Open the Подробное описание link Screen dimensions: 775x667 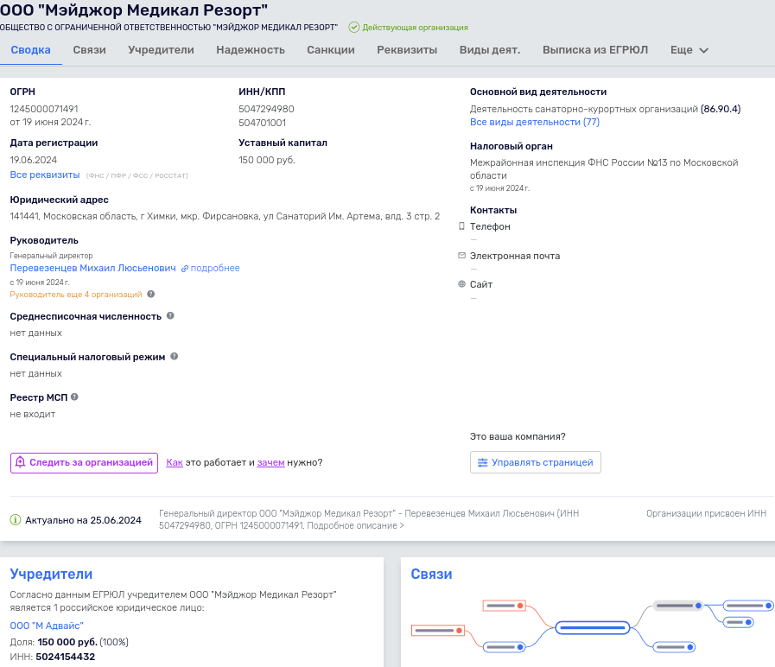(x=355, y=525)
